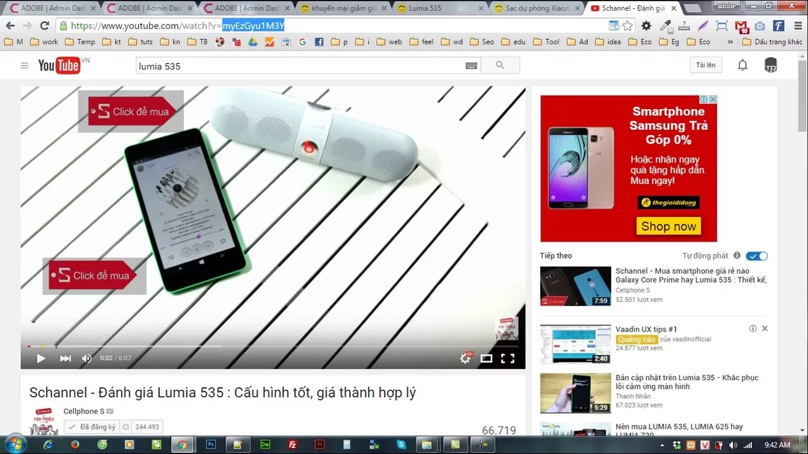Click the lower Click để mua annotation
808x454 pixels.
(x=95, y=276)
